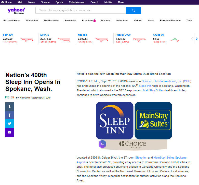
Task: Click the Cision logo
Action: (x=10, y=97)
